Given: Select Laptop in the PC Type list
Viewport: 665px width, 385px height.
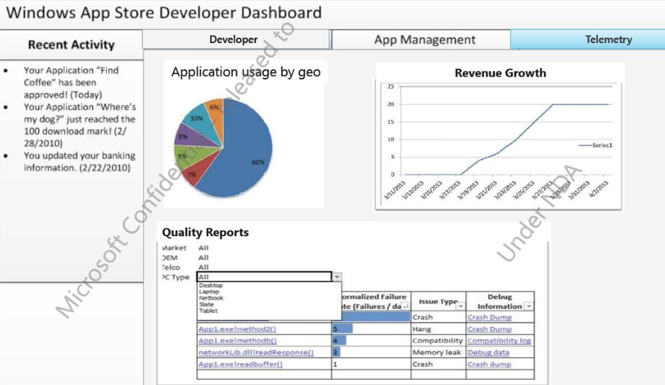Looking at the screenshot, I should 210,291.
